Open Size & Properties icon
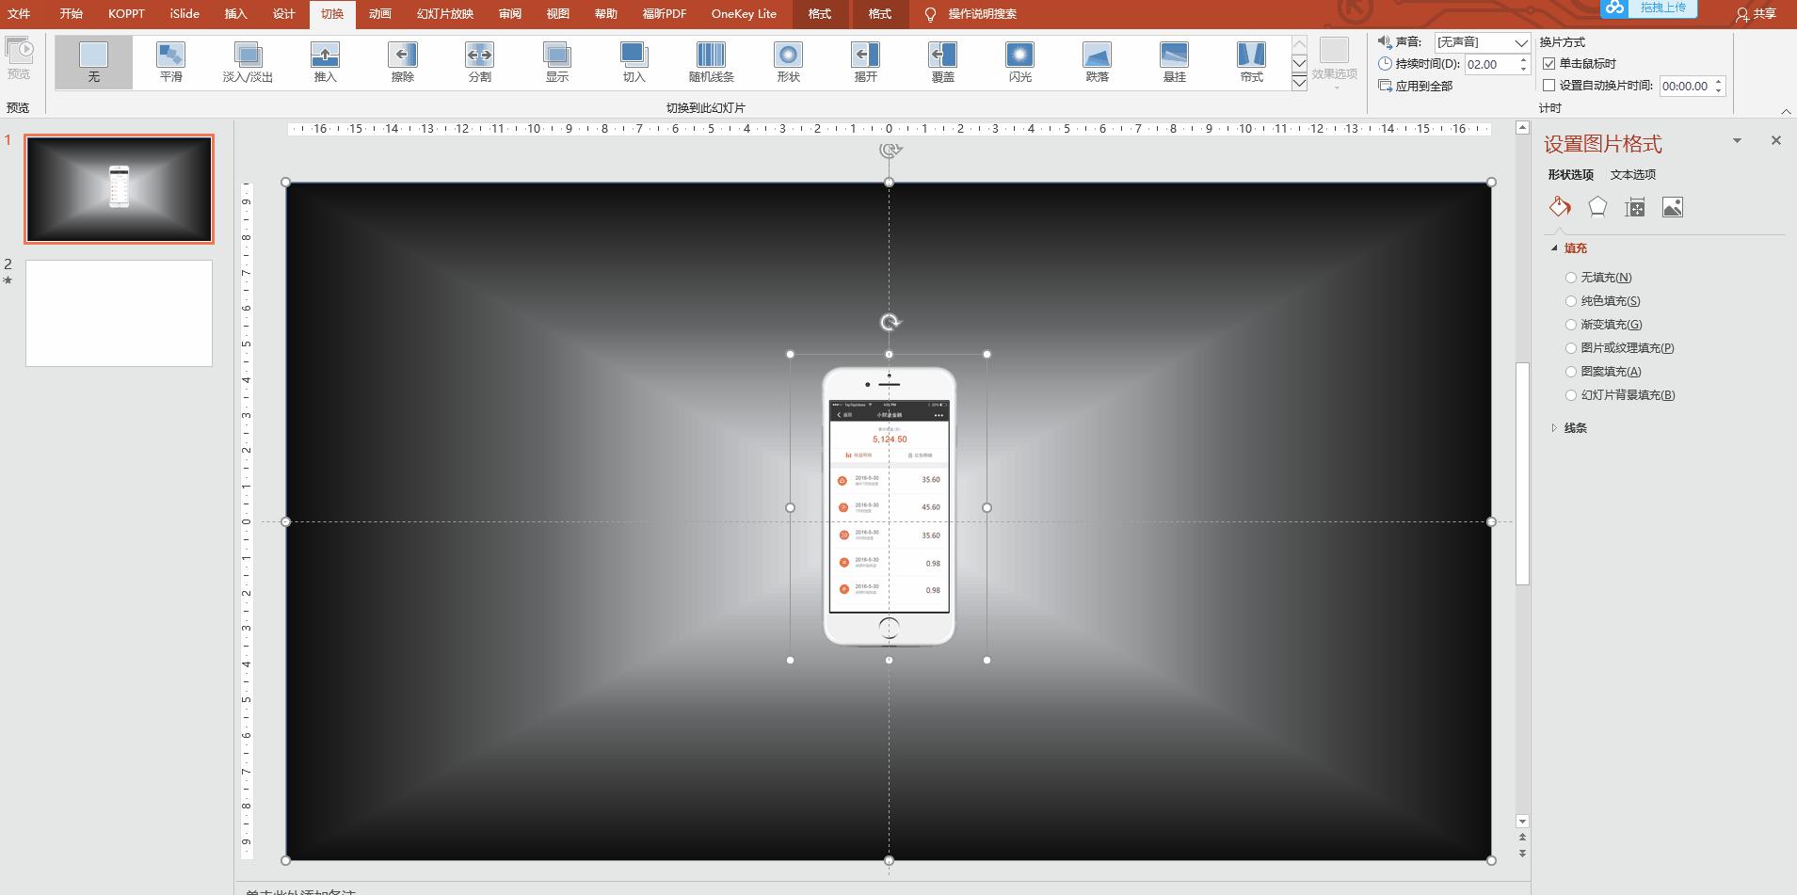 pyautogui.click(x=1635, y=207)
